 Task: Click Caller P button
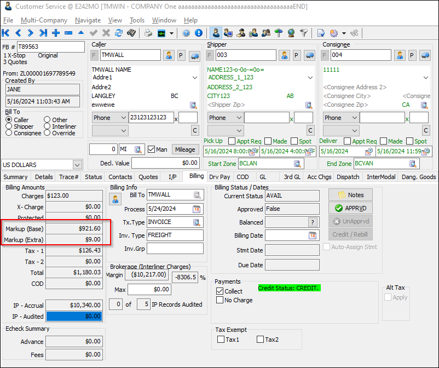(x=181, y=55)
